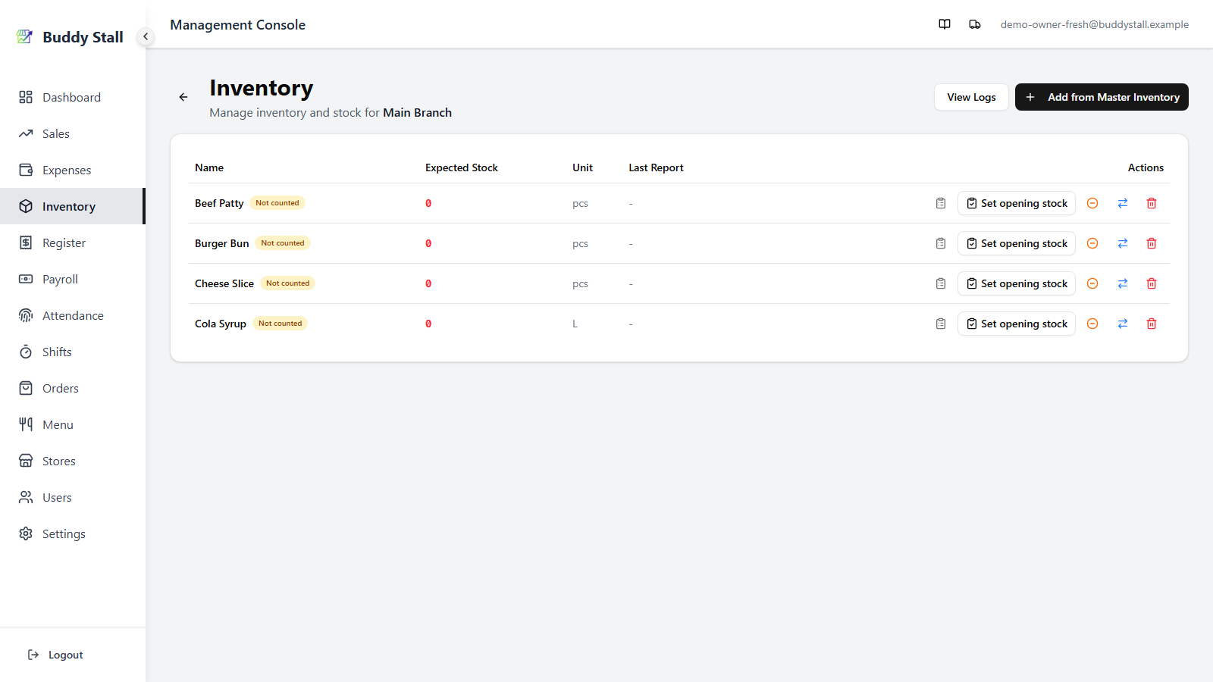This screenshot has height=682, width=1213.
Task: Open the Dashboard page
Action: point(71,97)
